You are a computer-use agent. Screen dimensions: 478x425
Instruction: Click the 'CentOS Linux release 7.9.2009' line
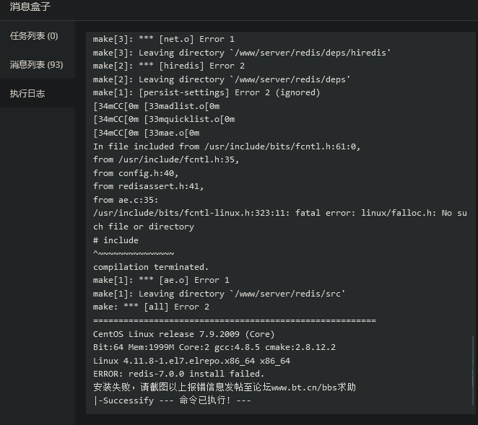coord(184,334)
